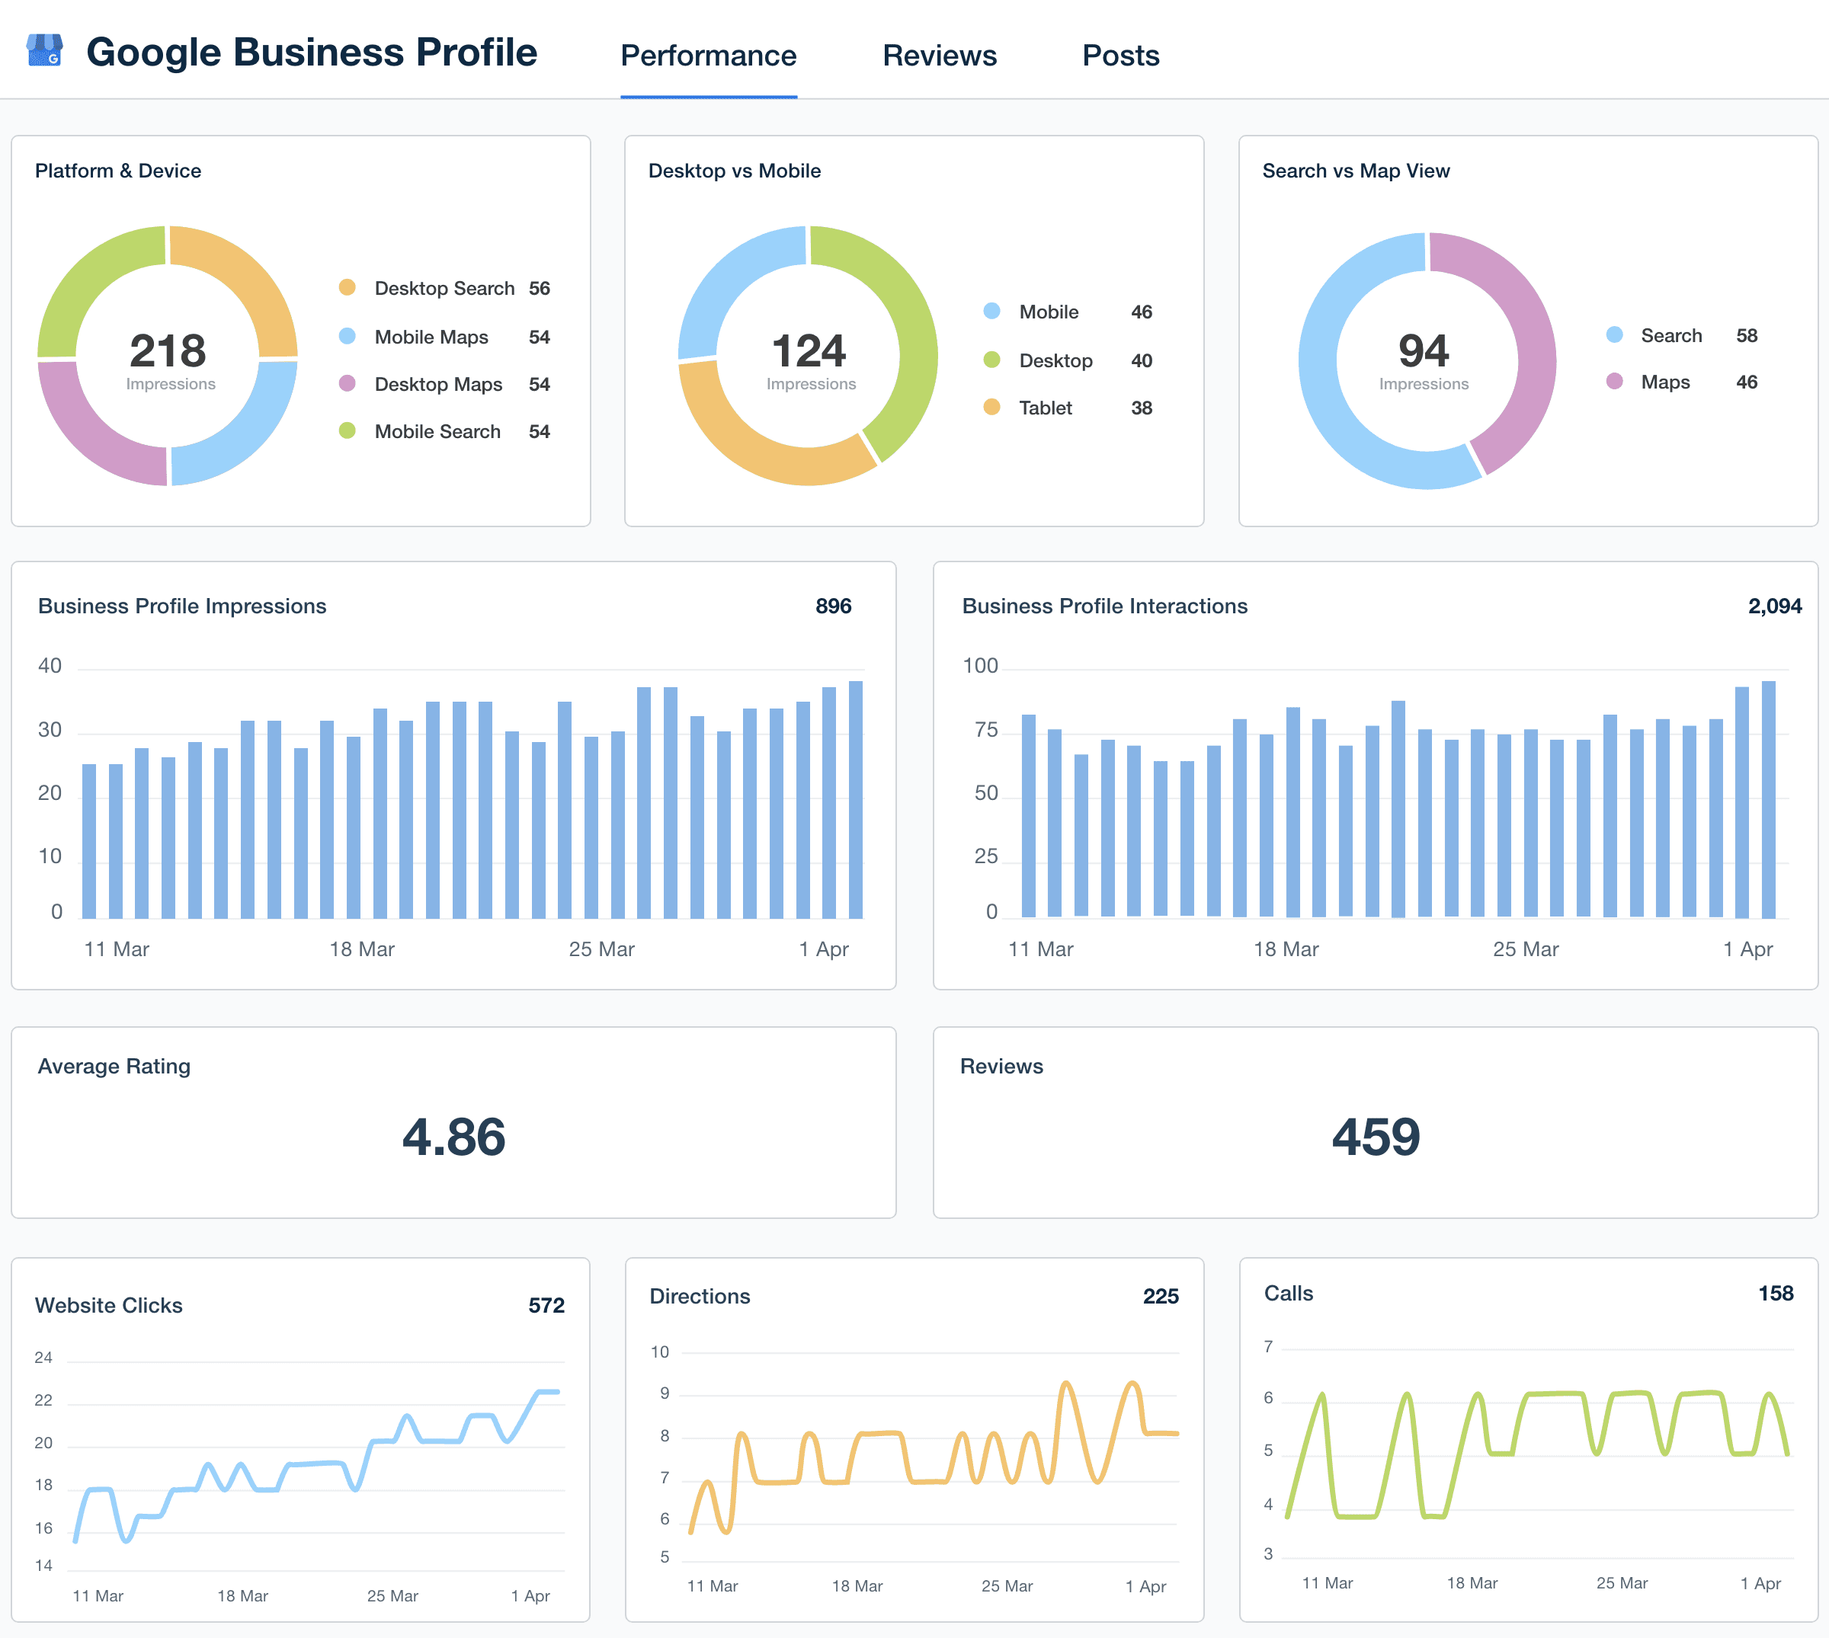Select the Tablet legend marker in Desktop vs Mobile
This screenshot has height=1638, width=1829.
point(993,408)
